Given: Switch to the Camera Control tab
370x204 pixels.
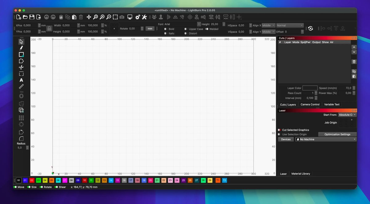Looking at the screenshot, I should 310,104.
